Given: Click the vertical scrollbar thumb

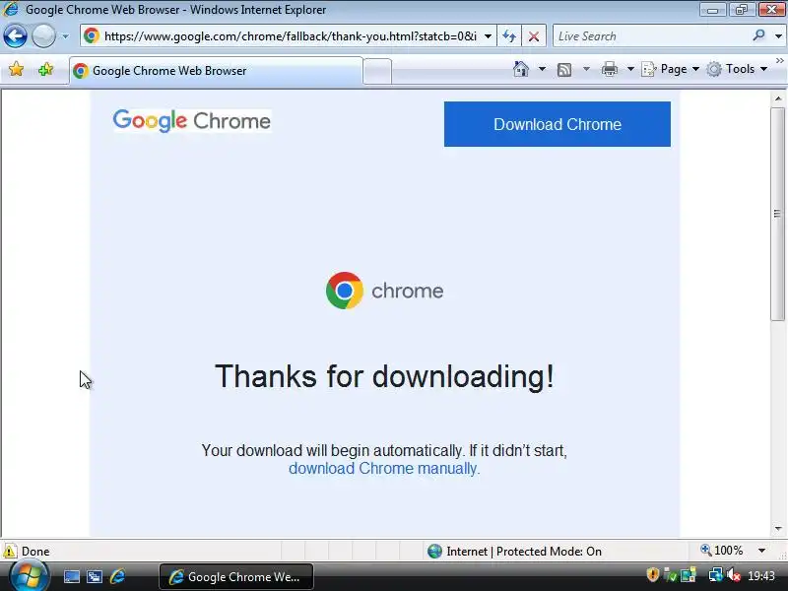Looking at the screenshot, I should (x=778, y=214).
